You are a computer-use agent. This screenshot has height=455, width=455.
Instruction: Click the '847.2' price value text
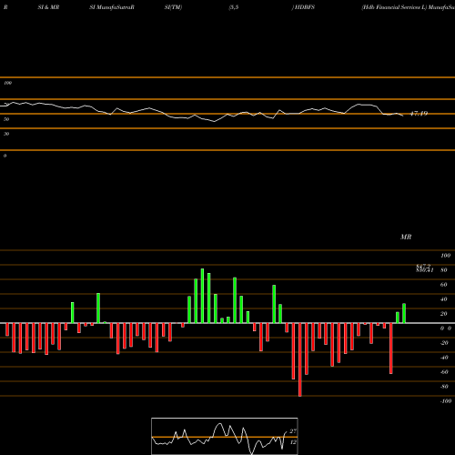(423, 266)
